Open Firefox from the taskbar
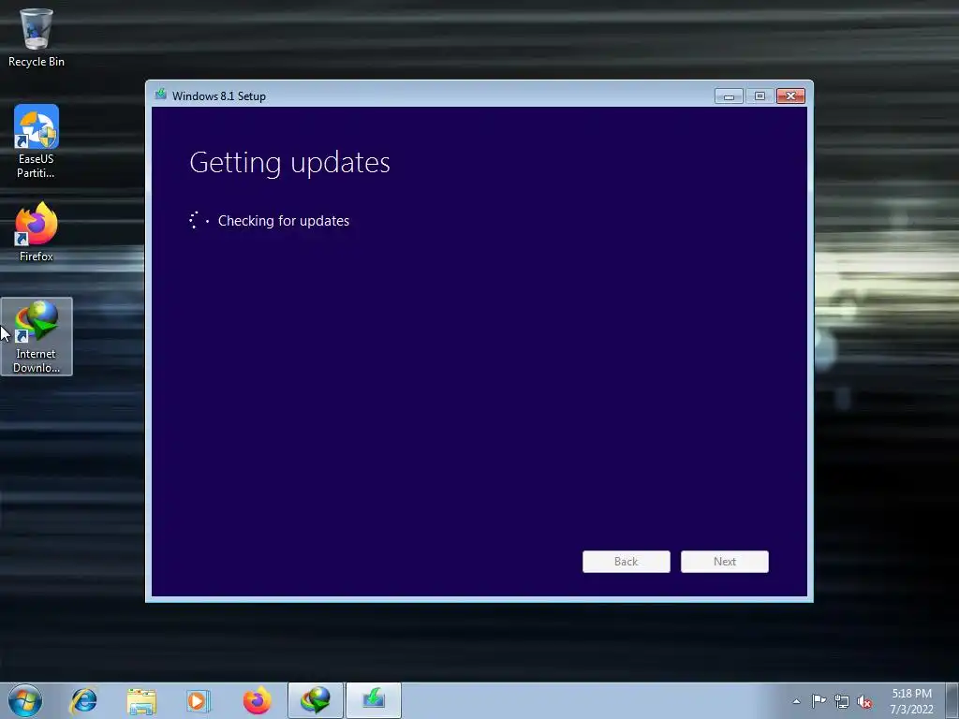Image resolution: width=959 pixels, height=719 pixels. tap(257, 700)
